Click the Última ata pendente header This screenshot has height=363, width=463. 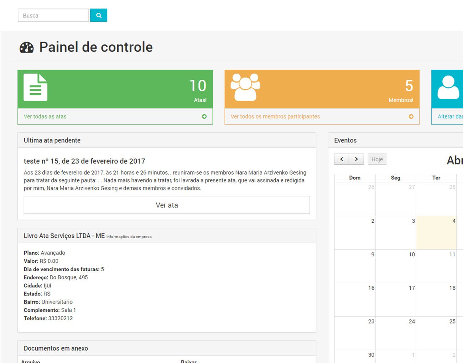52,140
